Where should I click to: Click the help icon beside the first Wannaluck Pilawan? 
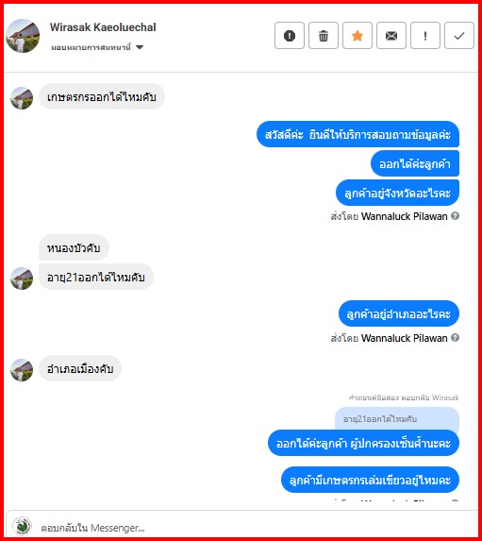(x=455, y=216)
